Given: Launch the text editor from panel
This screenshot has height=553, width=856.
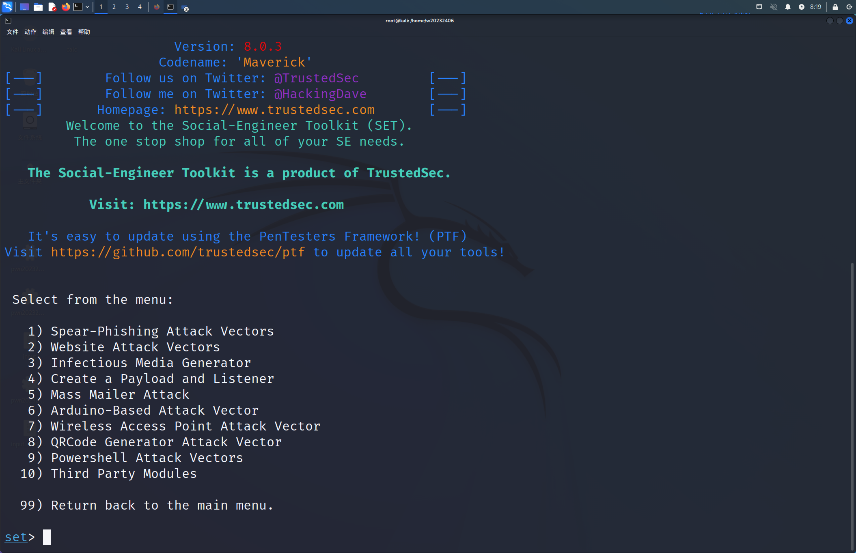Looking at the screenshot, I should click(x=52, y=7).
